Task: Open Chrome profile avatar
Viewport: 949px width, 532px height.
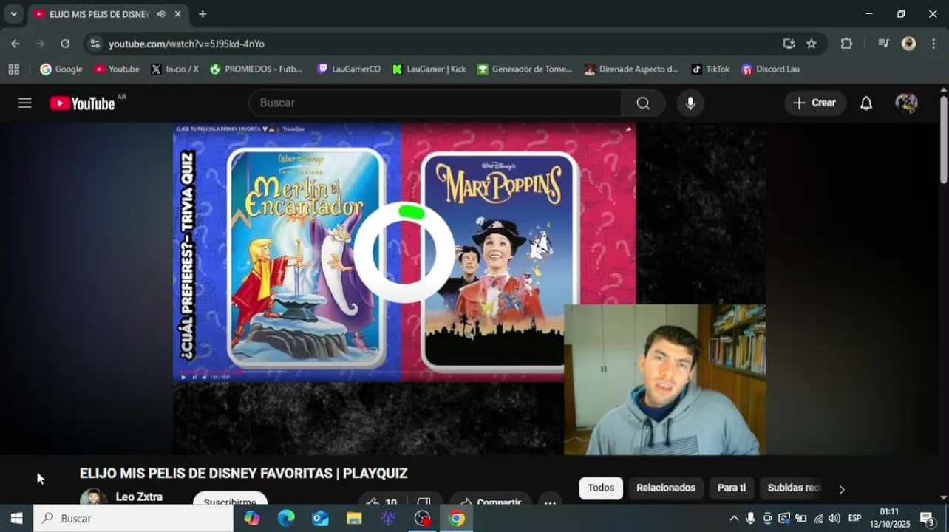Action: point(909,44)
